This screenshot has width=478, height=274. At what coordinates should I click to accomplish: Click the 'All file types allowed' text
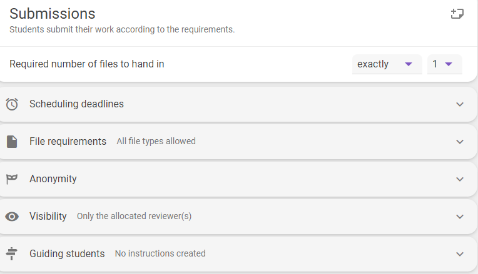(x=156, y=141)
